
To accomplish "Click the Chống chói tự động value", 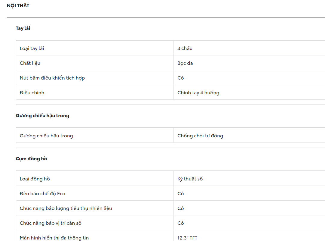I will pyautogui.click(x=200, y=136).
